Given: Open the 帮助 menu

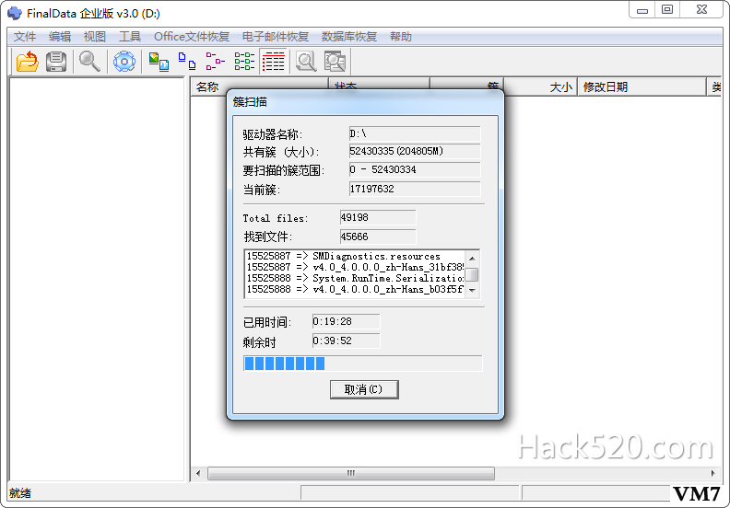Looking at the screenshot, I should [400, 37].
